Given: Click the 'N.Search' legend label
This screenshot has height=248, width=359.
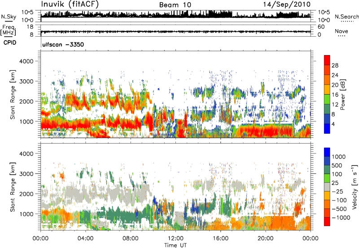Looking at the screenshot, I should [x=347, y=17].
